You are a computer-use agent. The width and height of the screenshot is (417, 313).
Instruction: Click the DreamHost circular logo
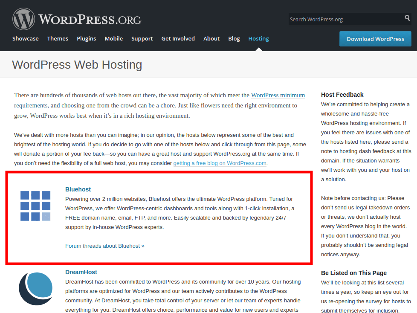pos(36,288)
